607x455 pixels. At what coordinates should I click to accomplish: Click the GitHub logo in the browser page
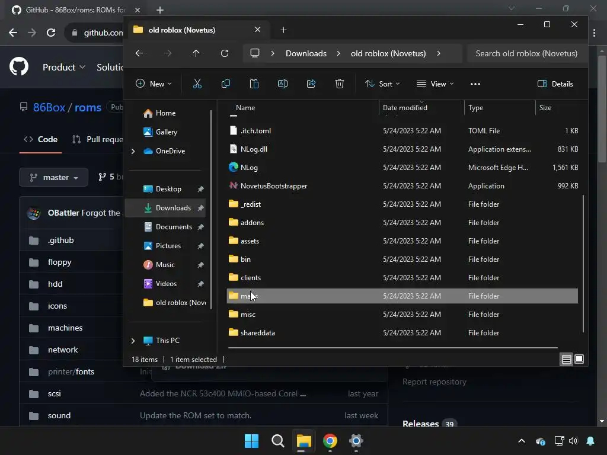point(19,66)
